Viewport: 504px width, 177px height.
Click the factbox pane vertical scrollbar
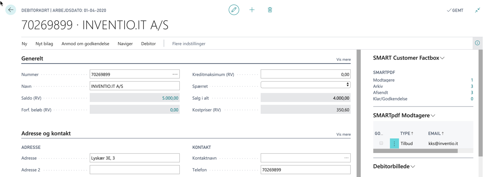pos(481,103)
